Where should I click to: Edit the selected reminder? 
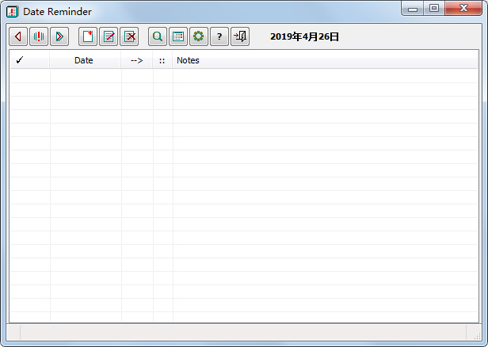click(x=109, y=36)
